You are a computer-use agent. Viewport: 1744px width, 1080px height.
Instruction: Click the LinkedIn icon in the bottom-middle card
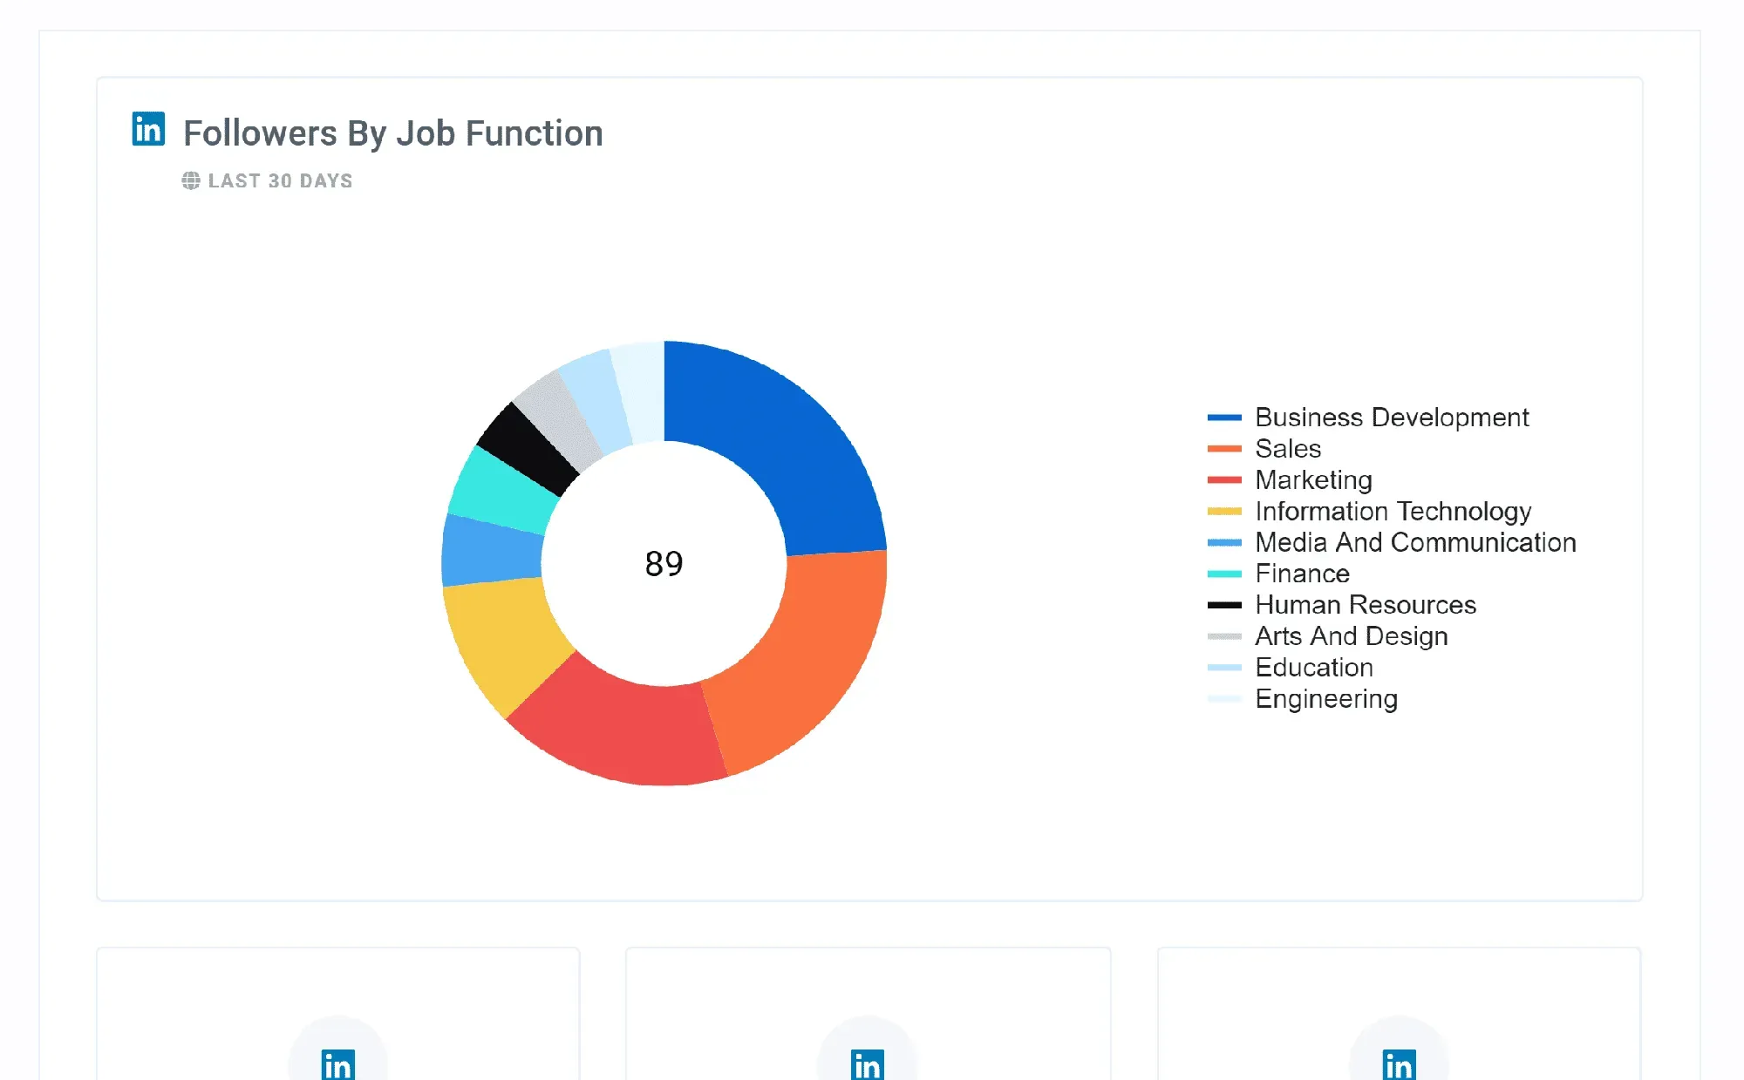point(868,1065)
